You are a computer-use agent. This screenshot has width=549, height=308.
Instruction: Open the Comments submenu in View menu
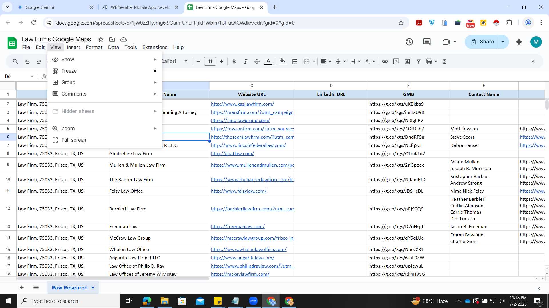[x=105, y=94]
